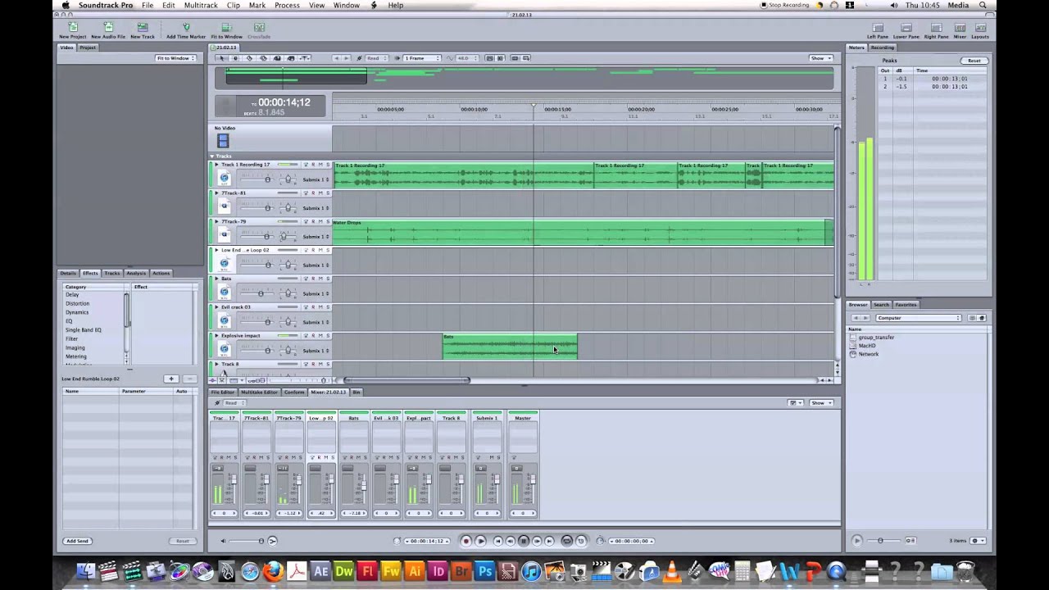The height and width of the screenshot is (590, 1049).
Task: Click the record button in the transport
Action: 465,541
